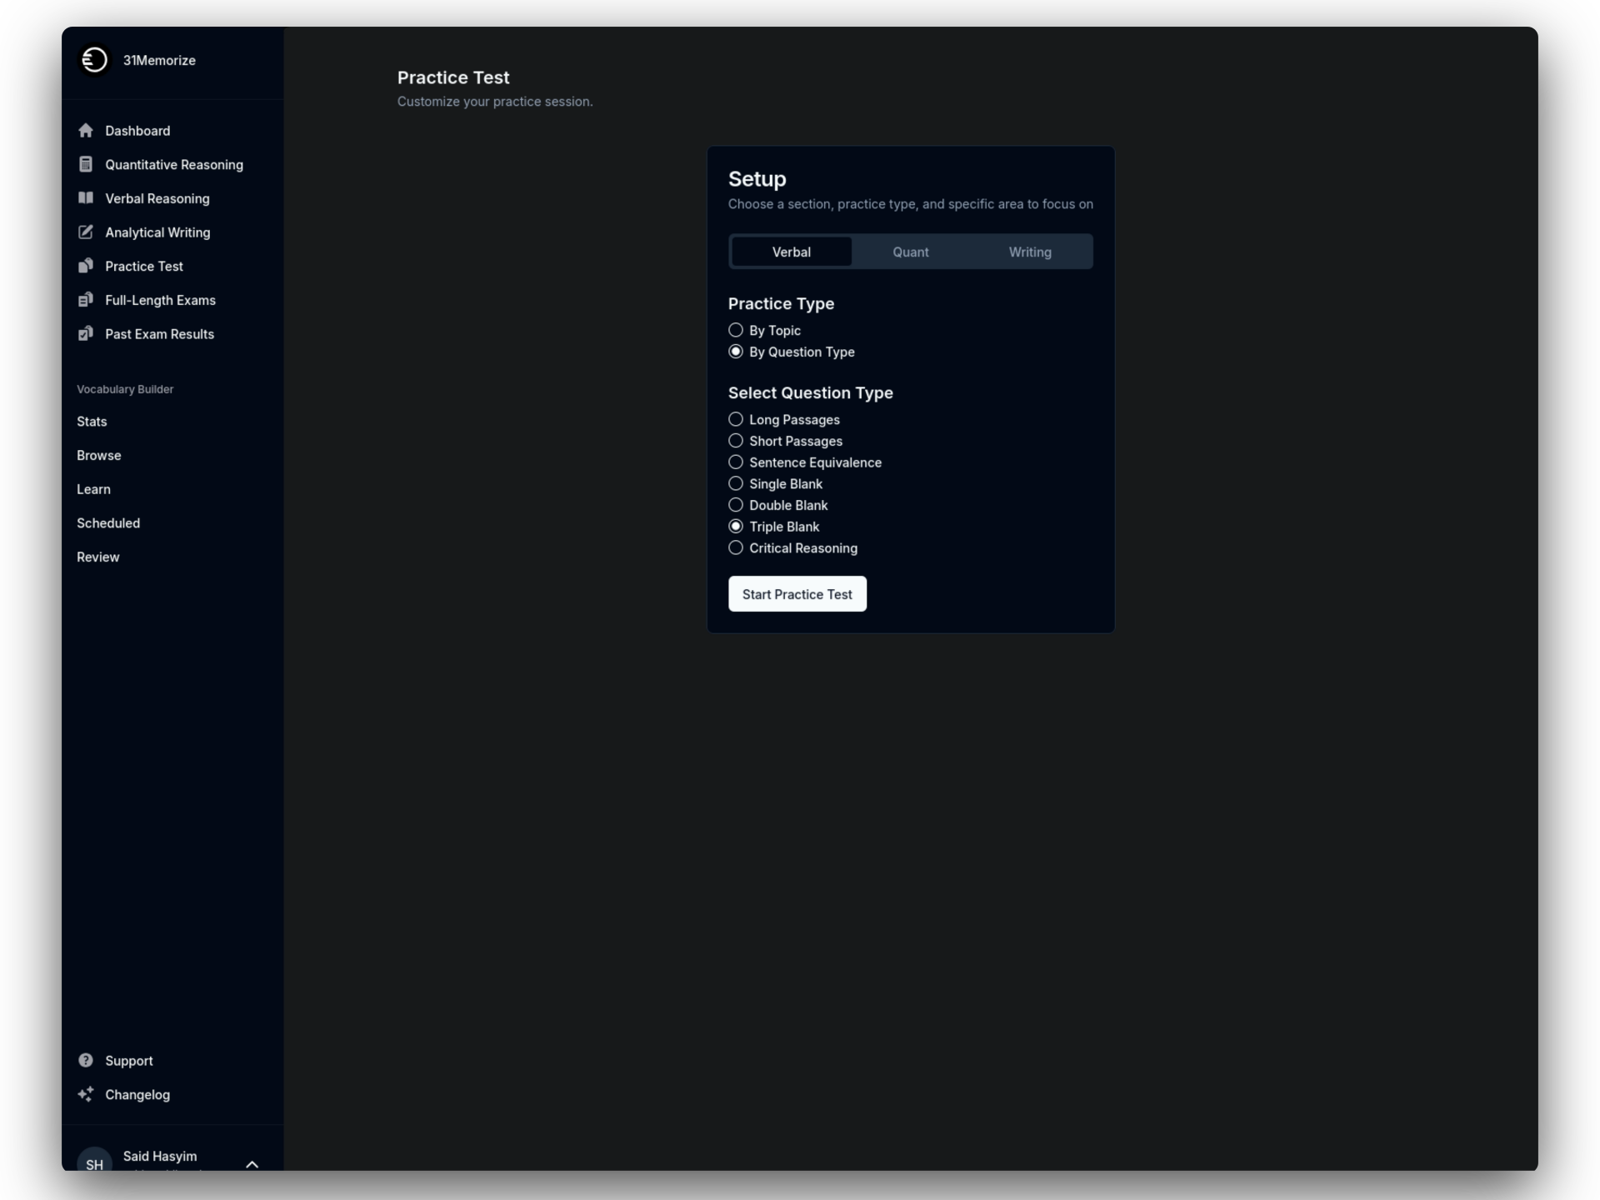Go to the vocabulary Browse page

coord(99,456)
